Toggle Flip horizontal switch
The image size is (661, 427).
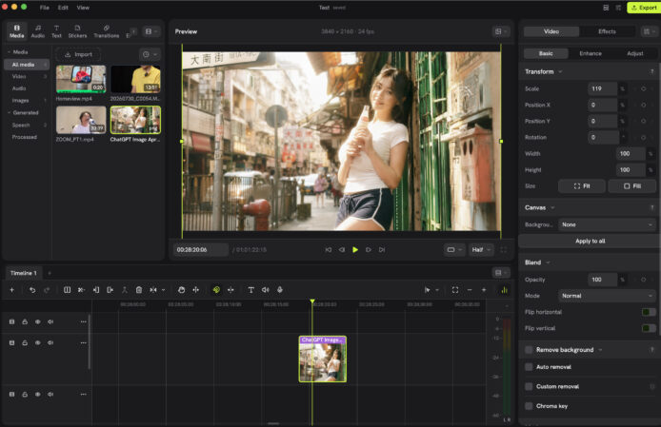649,312
